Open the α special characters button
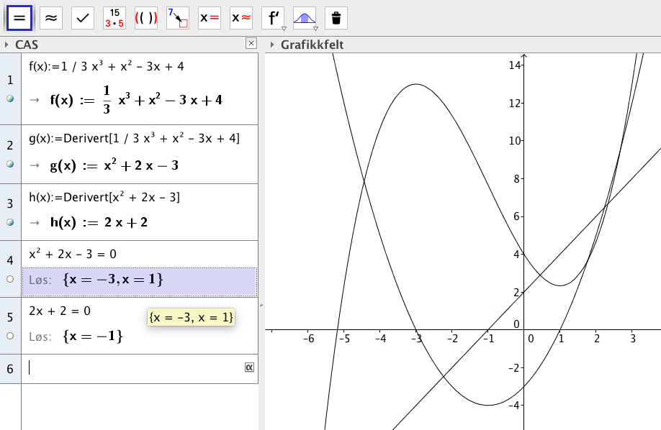This screenshot has height=430, width=661. tap(249, 367)
